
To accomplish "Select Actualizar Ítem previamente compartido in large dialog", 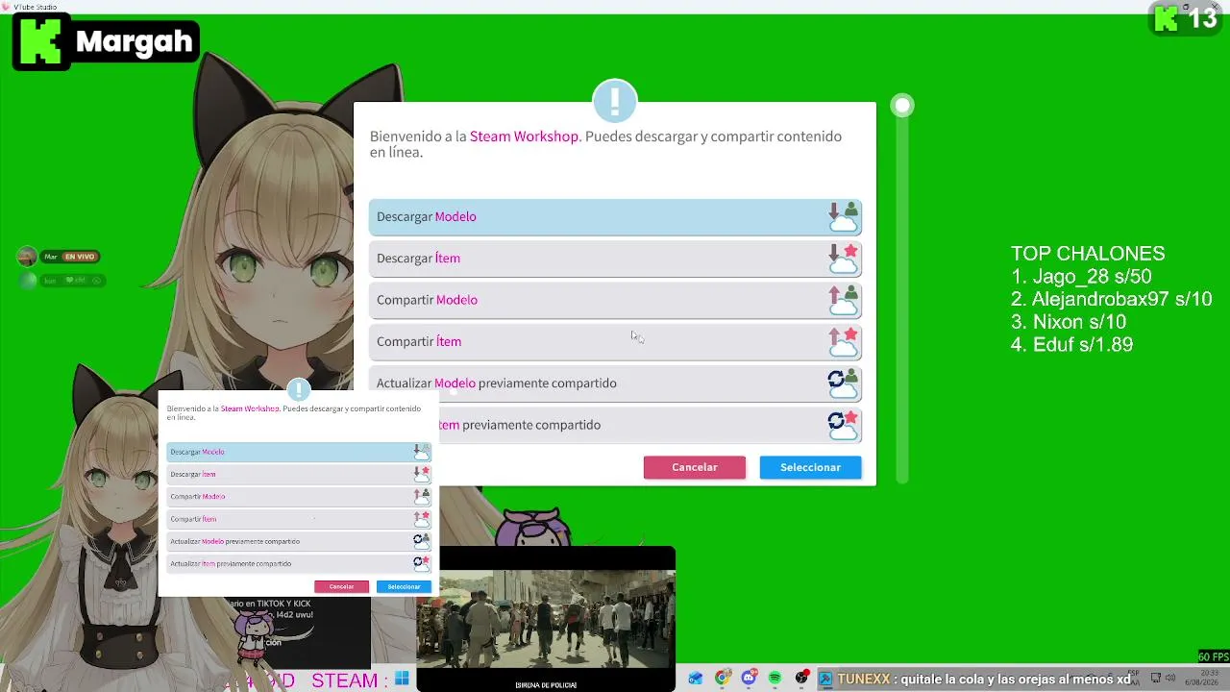I will point(615,425).
